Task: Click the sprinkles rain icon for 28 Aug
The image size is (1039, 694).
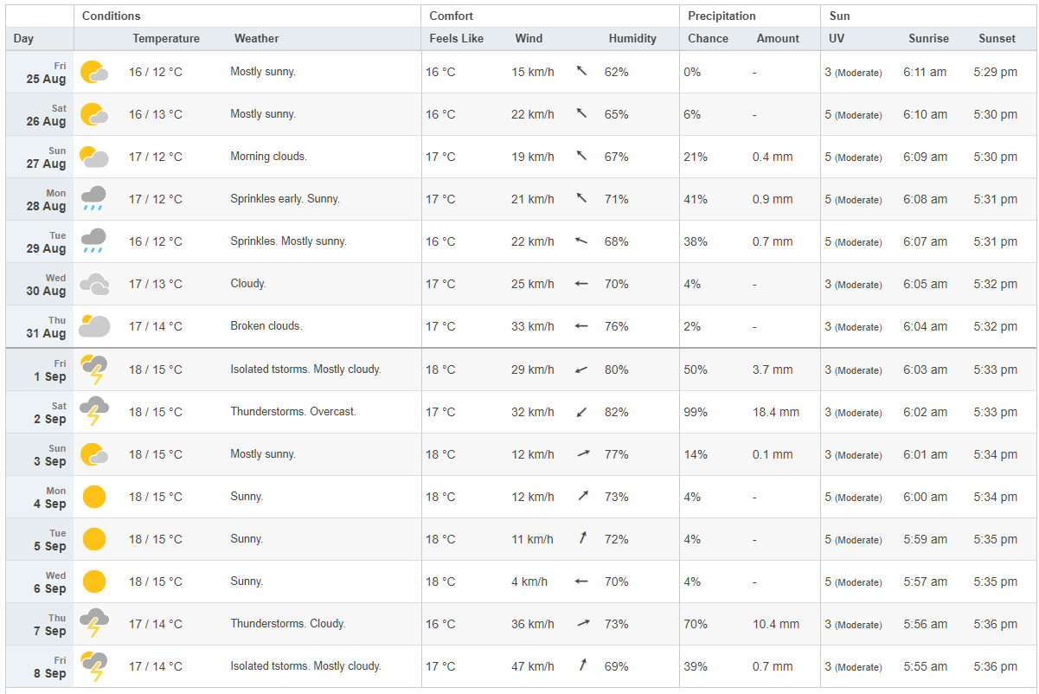Action: tap(94, 199)
